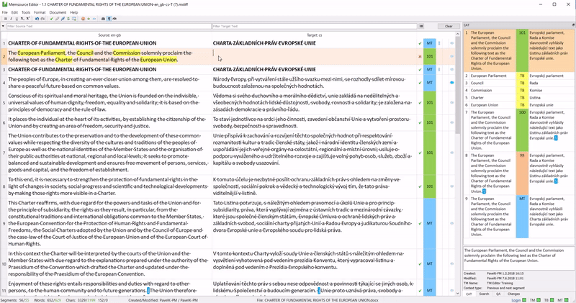Toggle confirmation checkmark for segment 5
The image size is (576, 303).
click(420, 103)
